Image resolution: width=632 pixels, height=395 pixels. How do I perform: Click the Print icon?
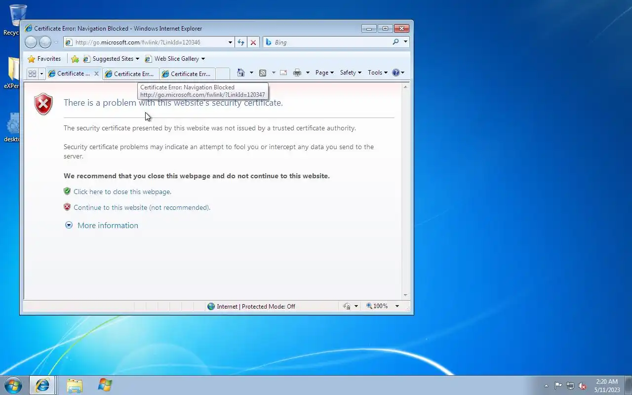pyautogui.click(x=297, y=73)
